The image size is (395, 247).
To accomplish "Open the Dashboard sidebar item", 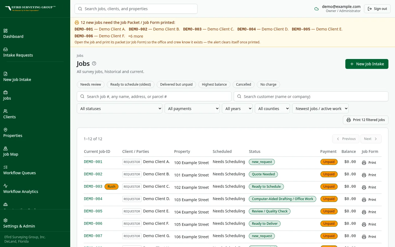I will click(x=35, y=33).
